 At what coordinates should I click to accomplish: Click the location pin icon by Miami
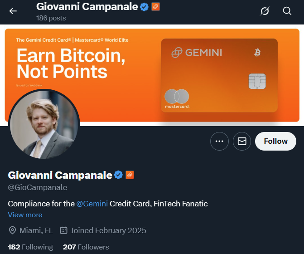(x=12, y=230)
